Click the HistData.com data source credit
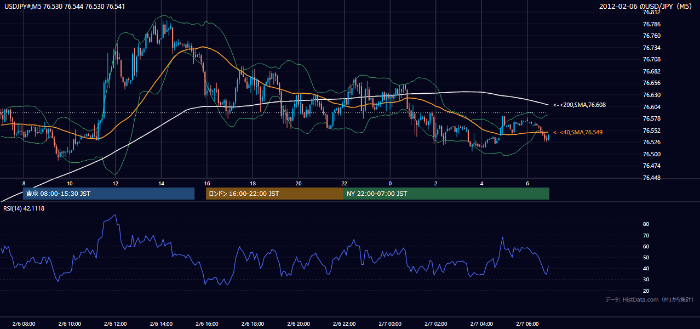Viewport: 700px width, 329px height. pyautogui.click(x=649, y=299)
